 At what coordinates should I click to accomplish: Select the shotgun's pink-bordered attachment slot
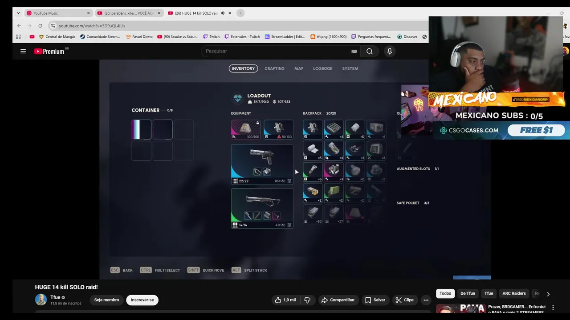coord(276,216)
